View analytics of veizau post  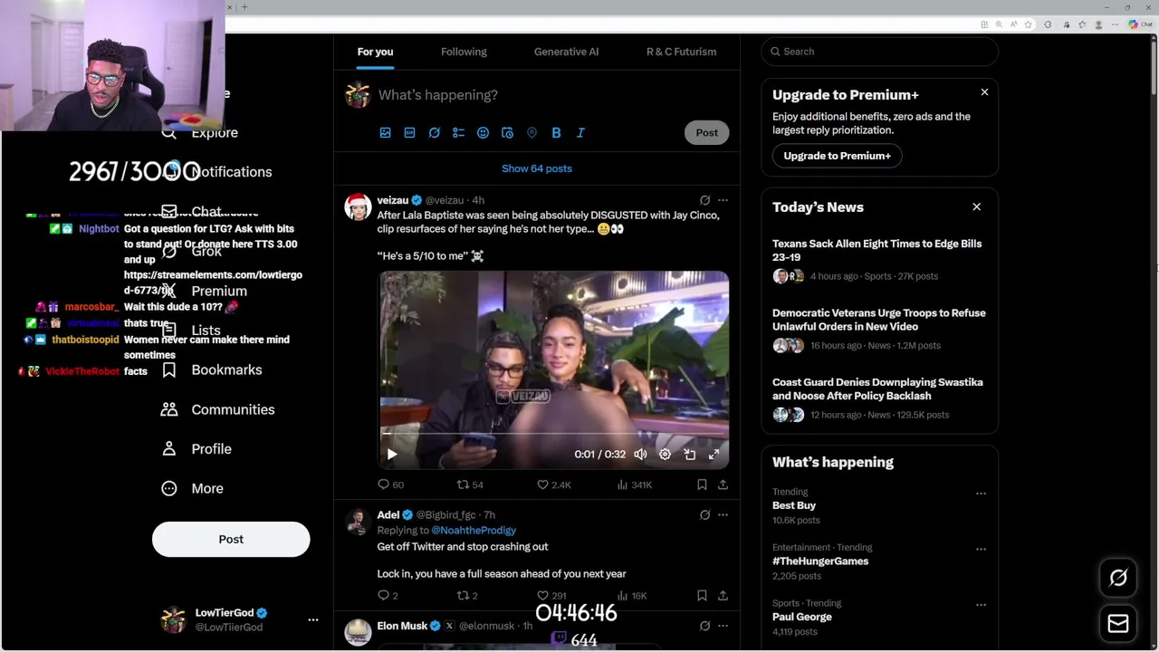[x=635, y=484]
